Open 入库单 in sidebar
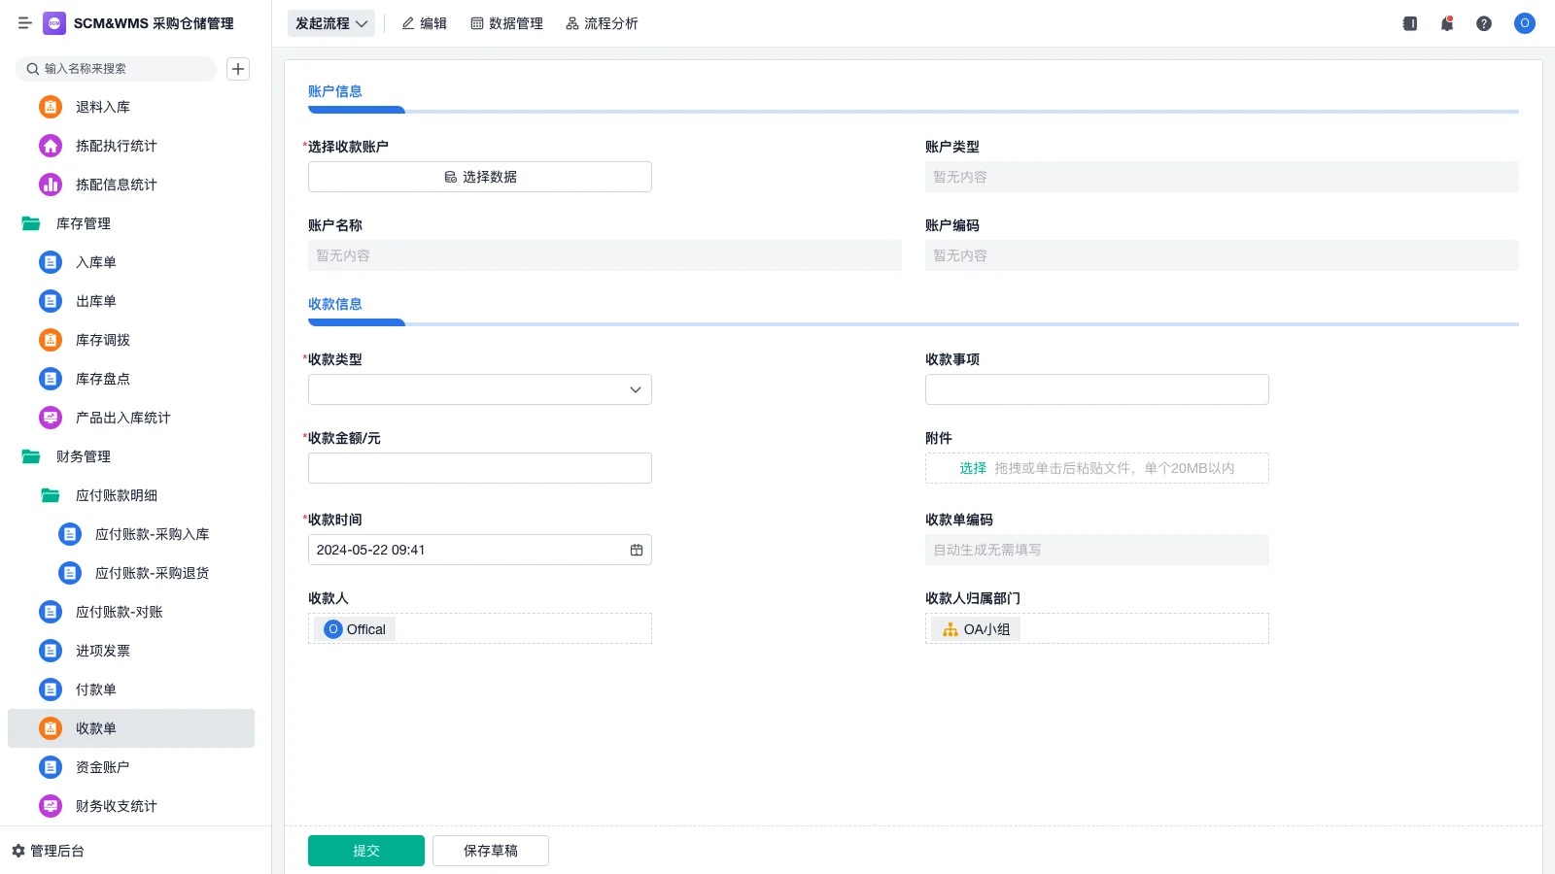1555x874 pixels. (131, 262)
